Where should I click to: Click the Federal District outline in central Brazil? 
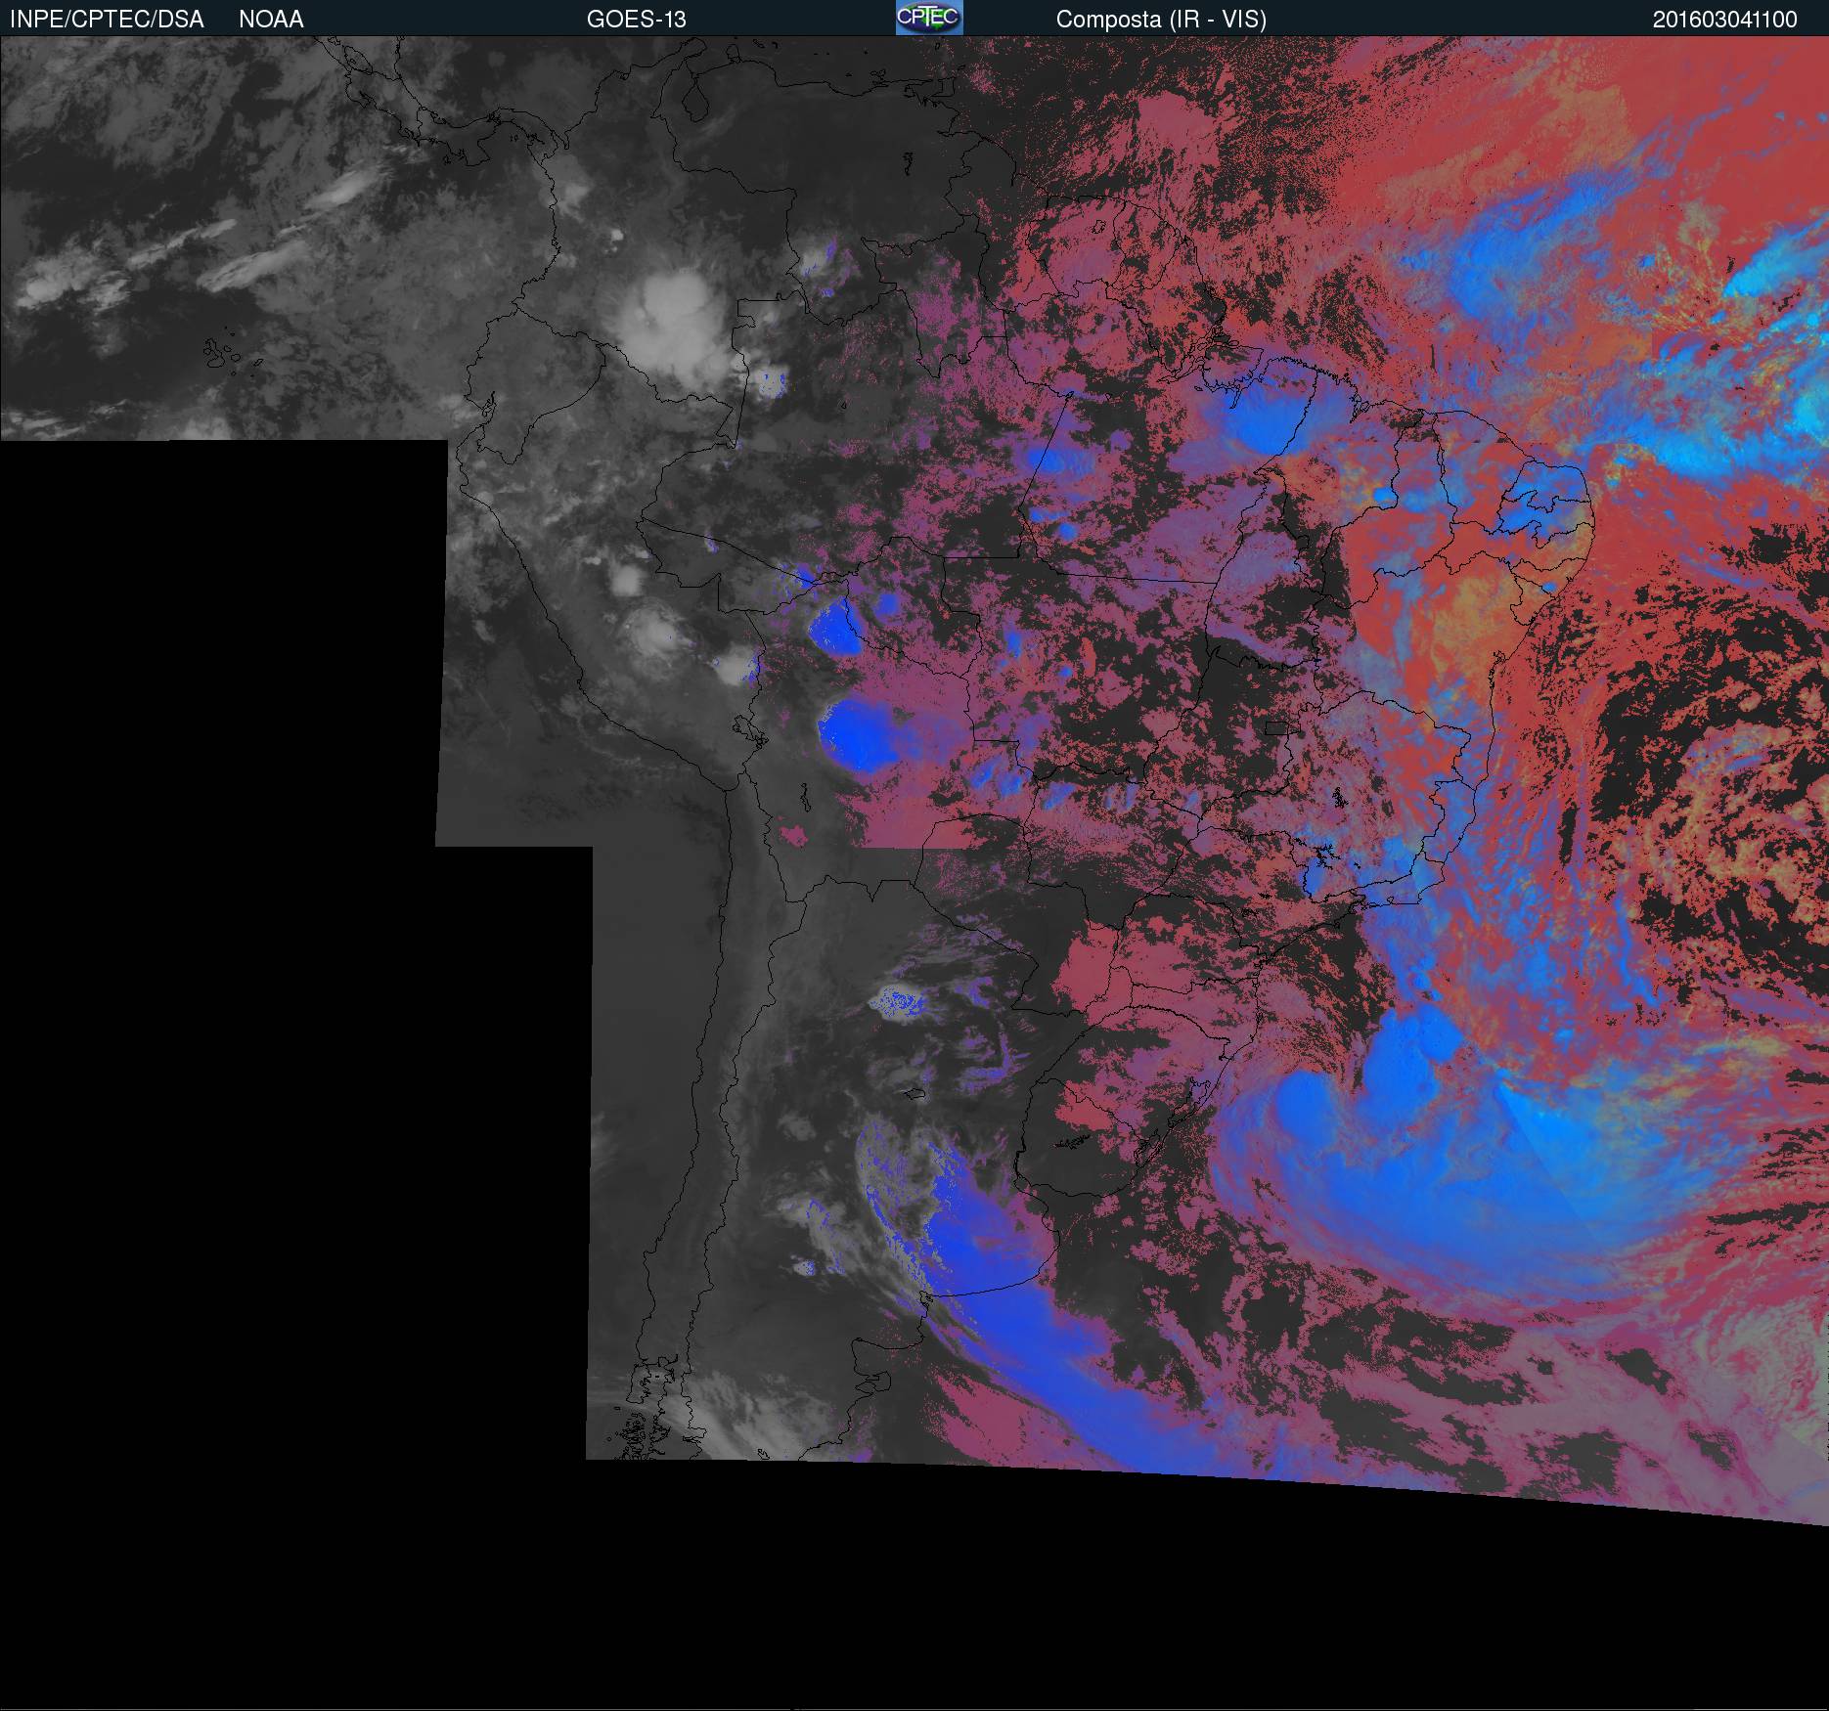1277,727
